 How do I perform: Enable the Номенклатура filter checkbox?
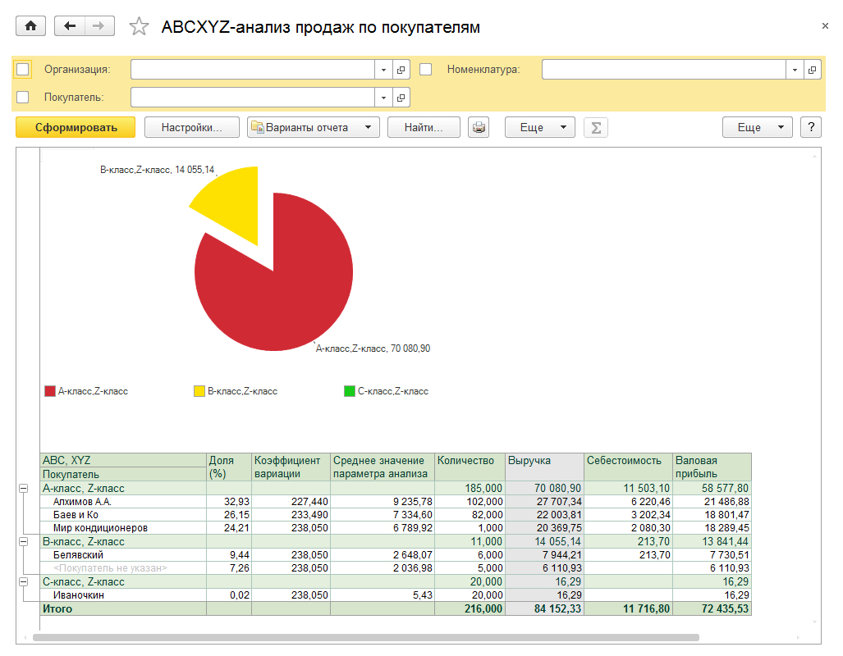click(x=425, y=70)
